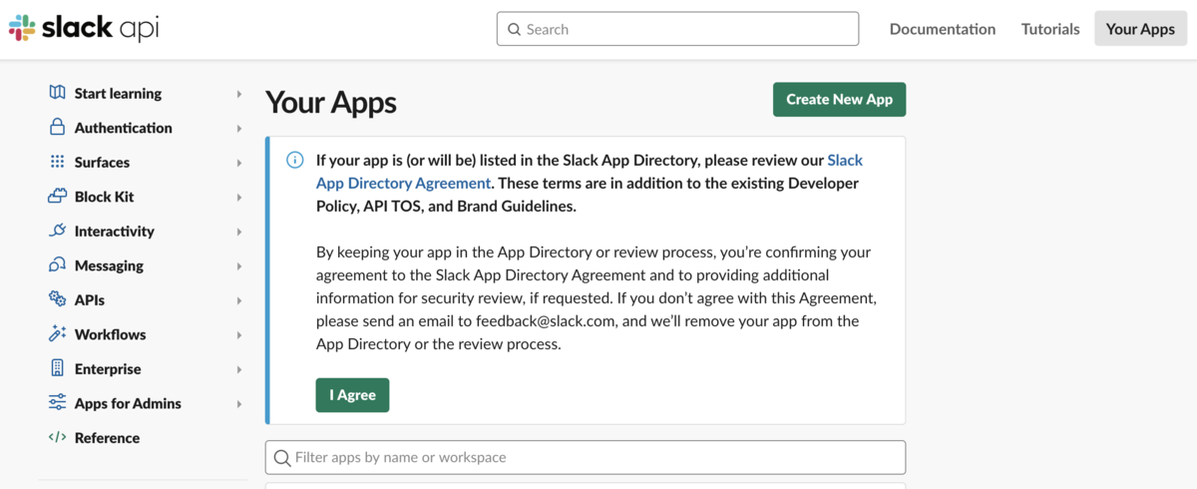Open Enterprise in the sidebar
Screen dimensions: 1197x489
108,368
